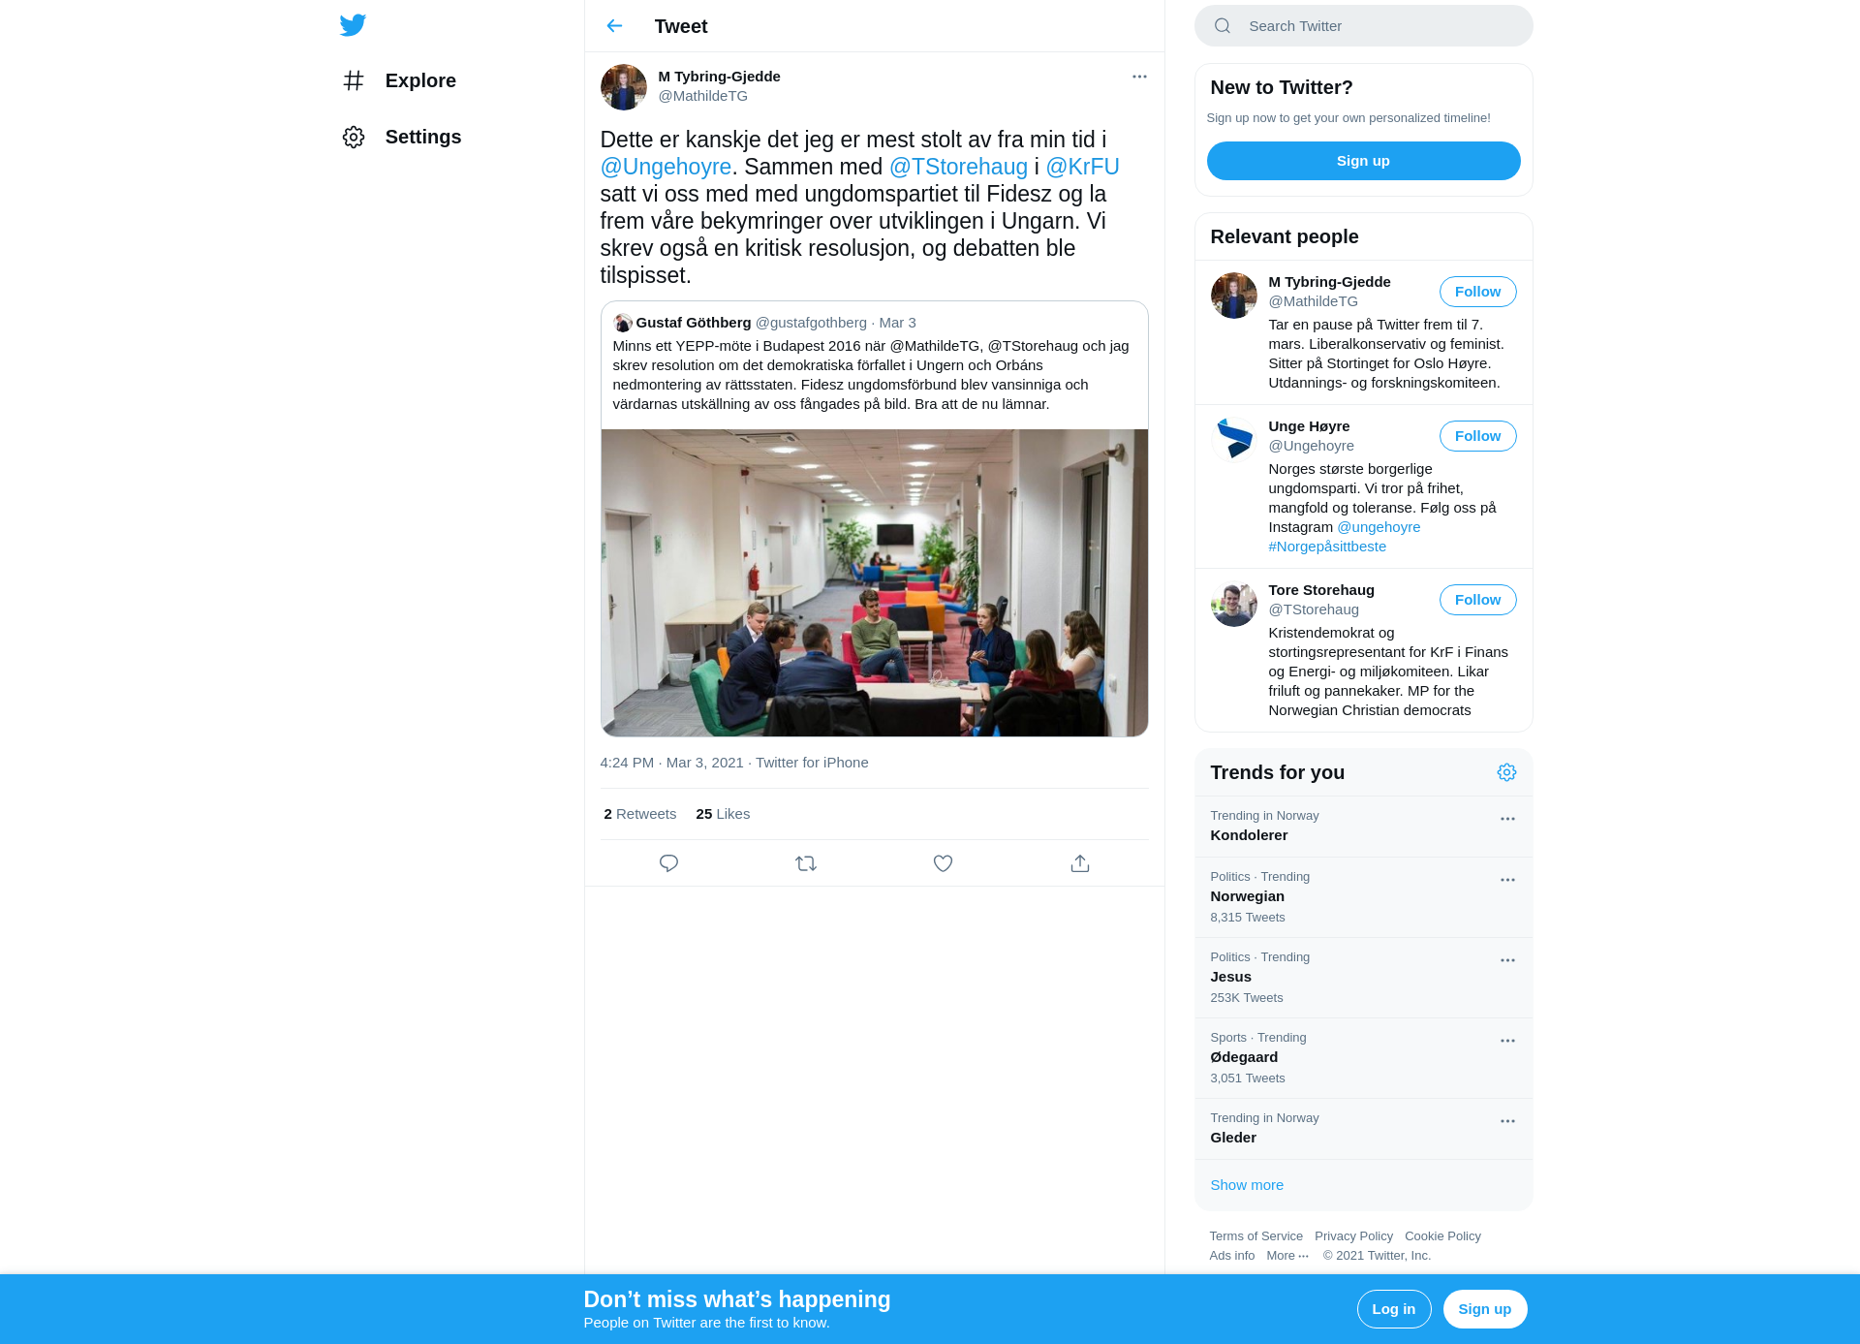Click the Log in button

click(1393, 1309)
